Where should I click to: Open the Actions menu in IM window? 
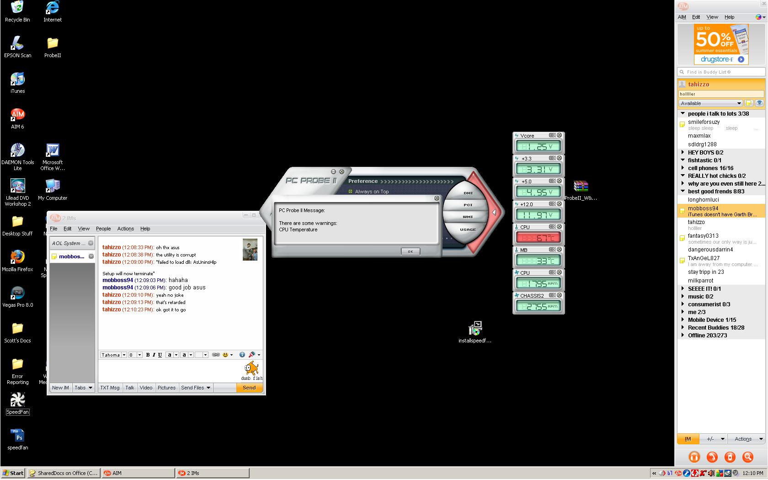click(125, 229)
